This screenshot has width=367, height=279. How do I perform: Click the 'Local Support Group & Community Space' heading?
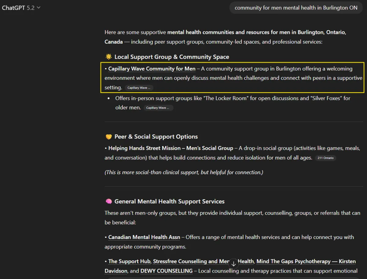(x=172, y=57)
